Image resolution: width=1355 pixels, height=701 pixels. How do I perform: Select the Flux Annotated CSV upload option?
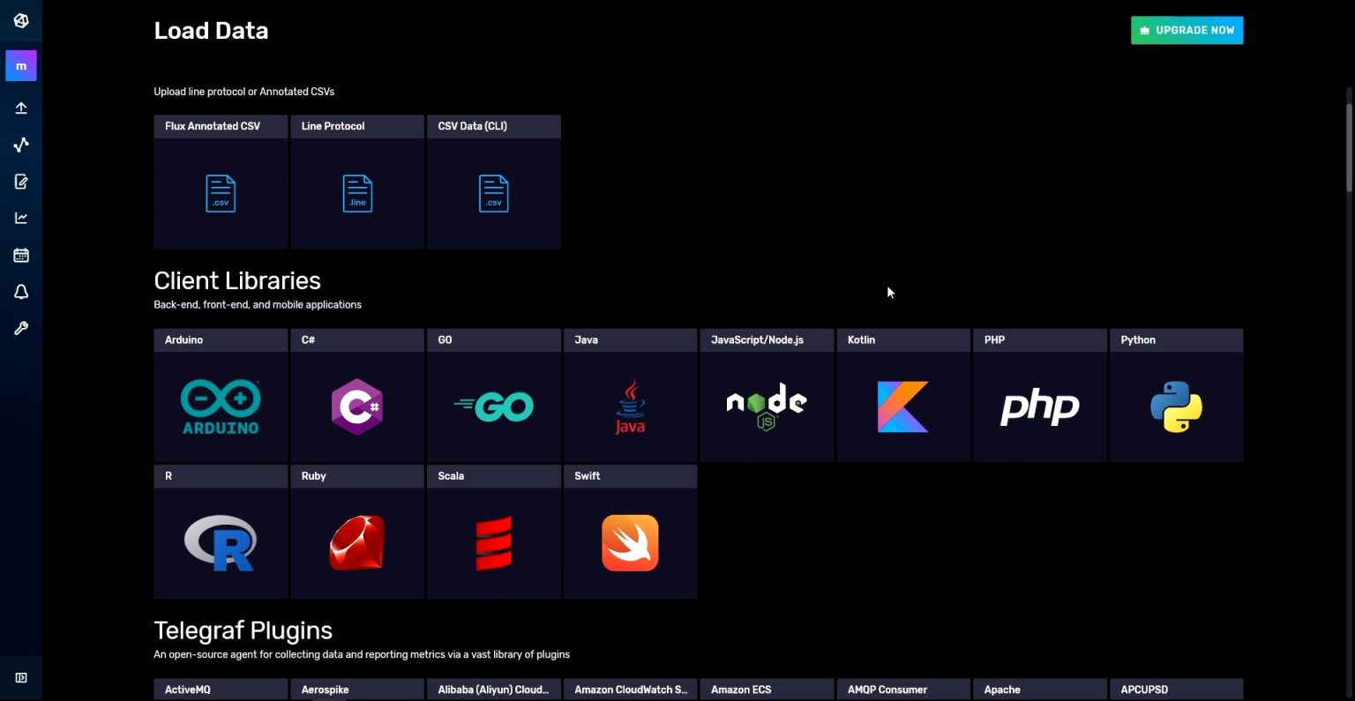[x=220, y=182]
